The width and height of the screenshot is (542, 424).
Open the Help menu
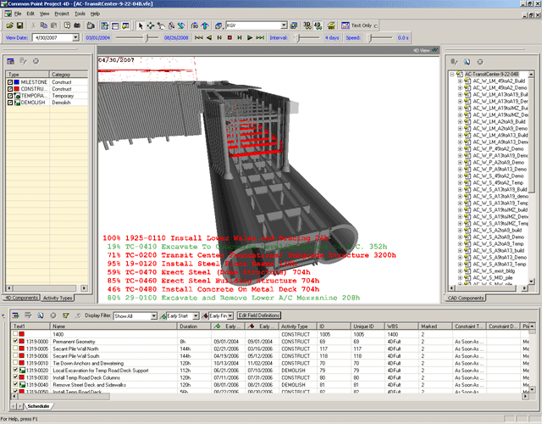95,14
